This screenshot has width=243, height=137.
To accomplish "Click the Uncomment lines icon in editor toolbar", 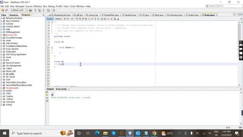I will click(x=118, y=19).
